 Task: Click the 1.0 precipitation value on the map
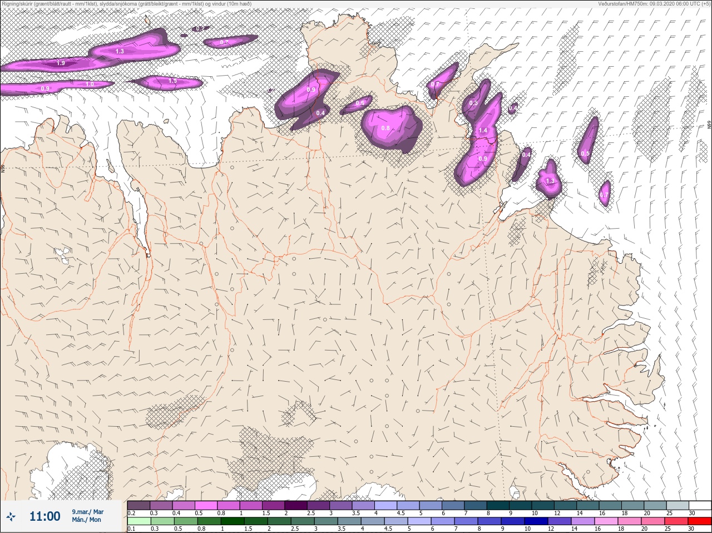90,85
